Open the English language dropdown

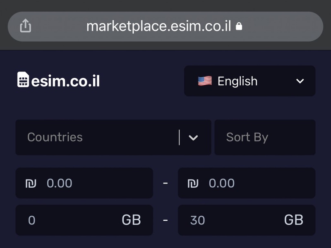coord(250,81)
